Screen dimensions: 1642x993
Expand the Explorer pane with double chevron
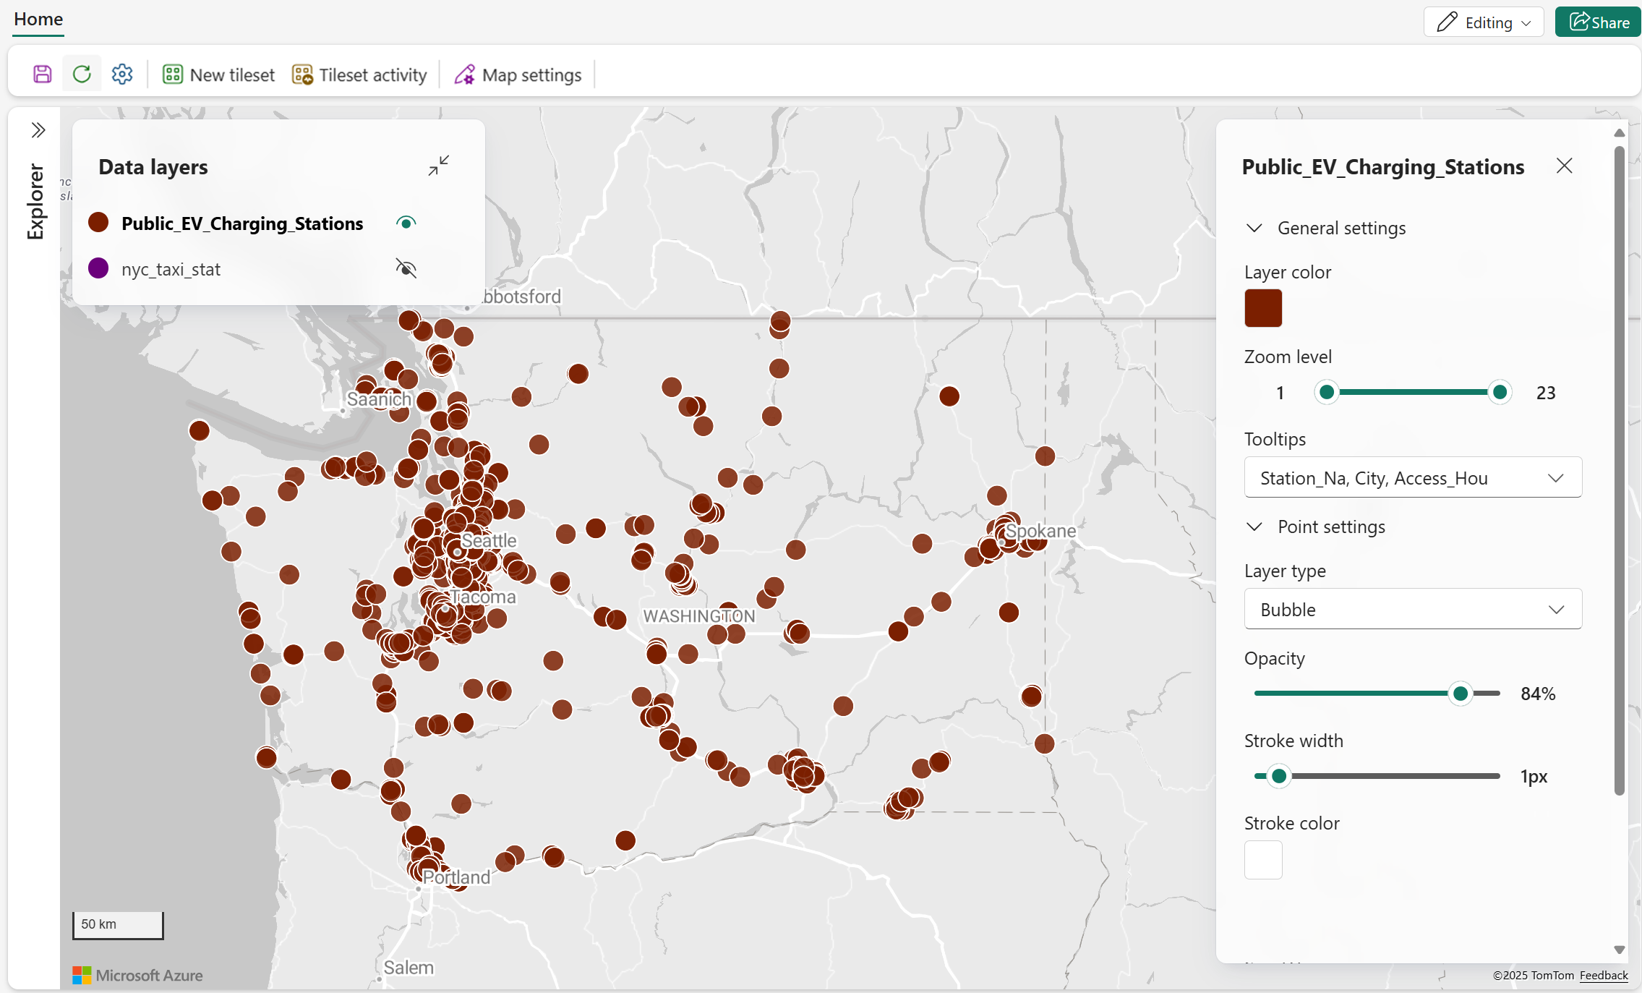(38, 130)
